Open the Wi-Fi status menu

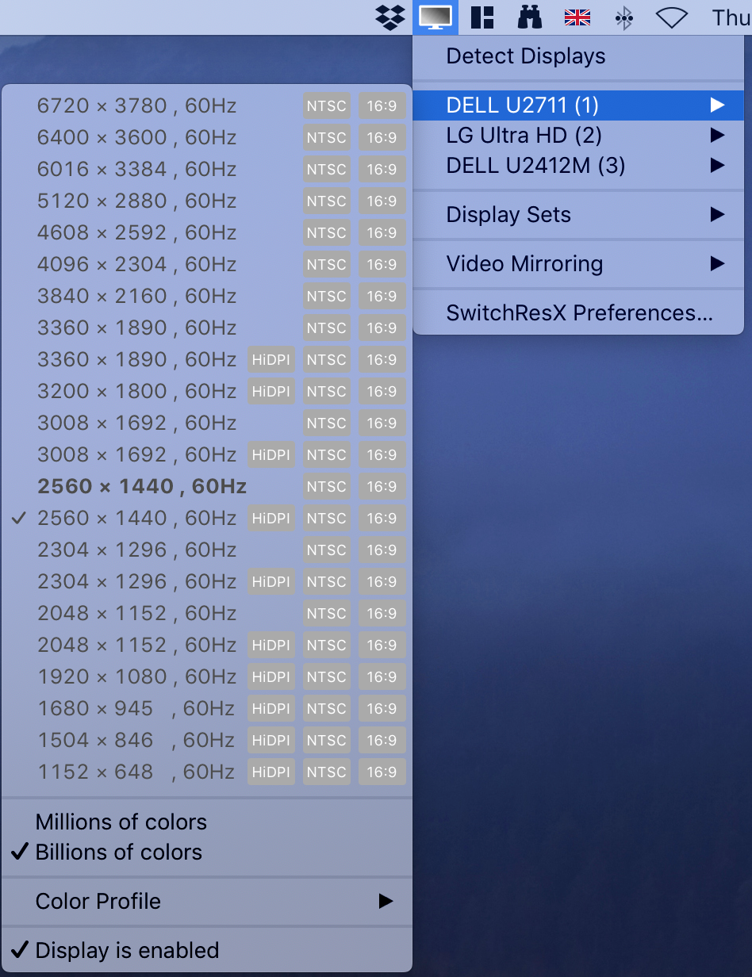click(x=671, y=17)
